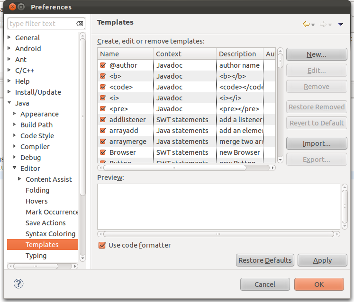The width and height of the screenshot is (354, 302).
Task: Toggle the addlistener template checkbox
Action: coord(103,120)
